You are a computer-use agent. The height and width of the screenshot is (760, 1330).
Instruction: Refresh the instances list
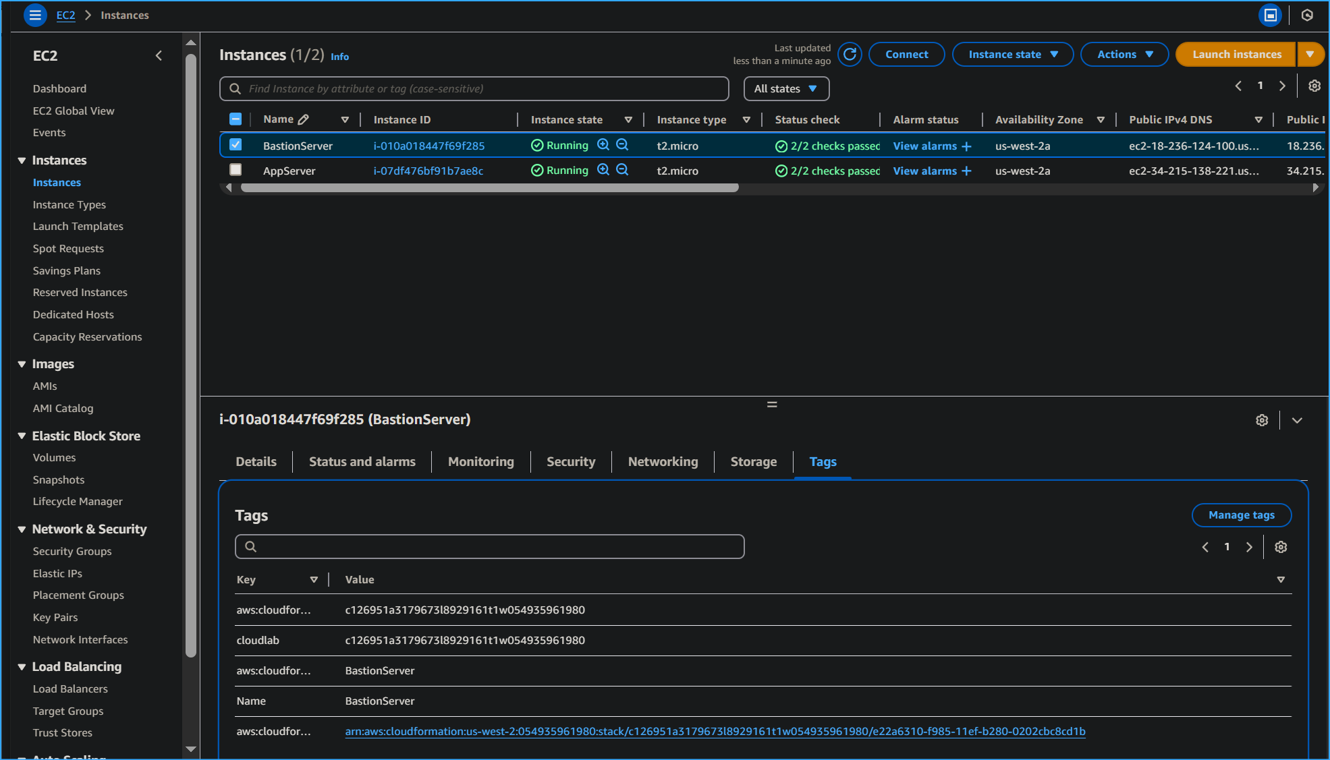(x=850, y=55)
